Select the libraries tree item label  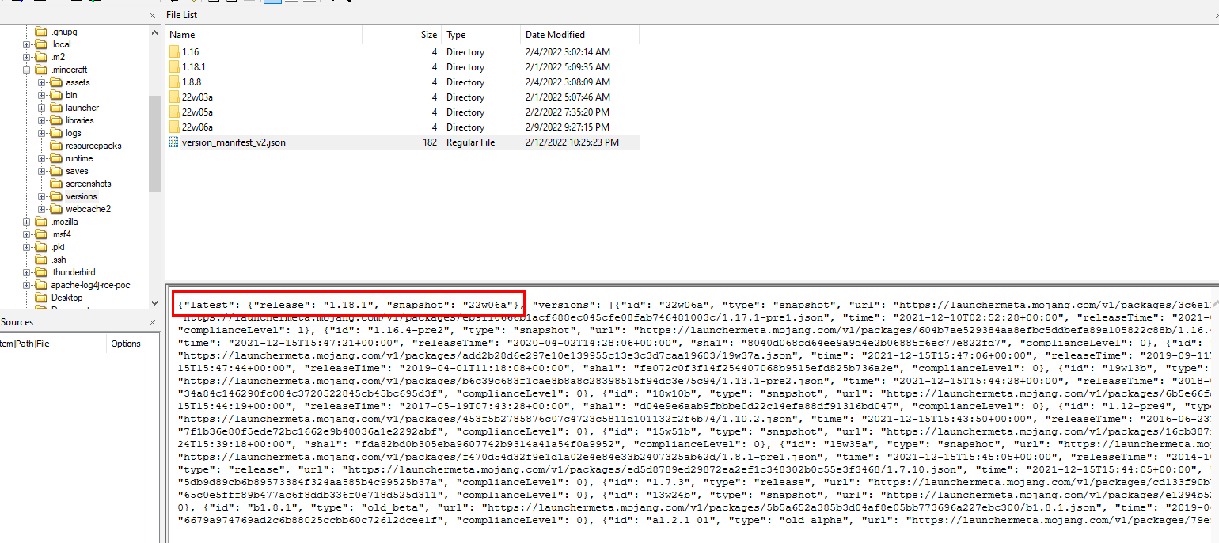click(x=80, y=120)
